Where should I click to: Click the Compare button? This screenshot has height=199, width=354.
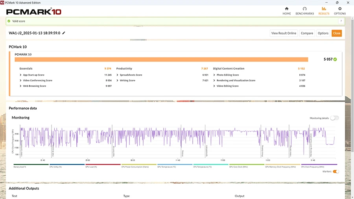coord(307,33)
